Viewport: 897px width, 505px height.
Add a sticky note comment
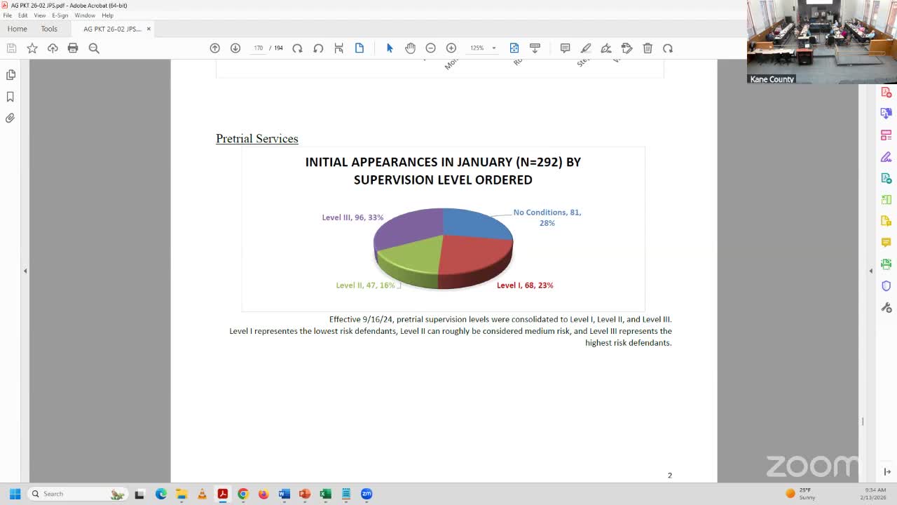pyautogui.click(x=565, y=48)
